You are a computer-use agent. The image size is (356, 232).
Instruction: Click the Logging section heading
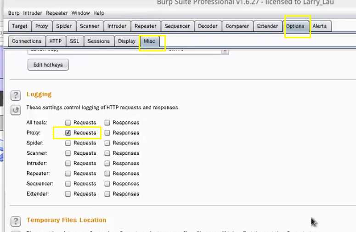tap(39, 94)
